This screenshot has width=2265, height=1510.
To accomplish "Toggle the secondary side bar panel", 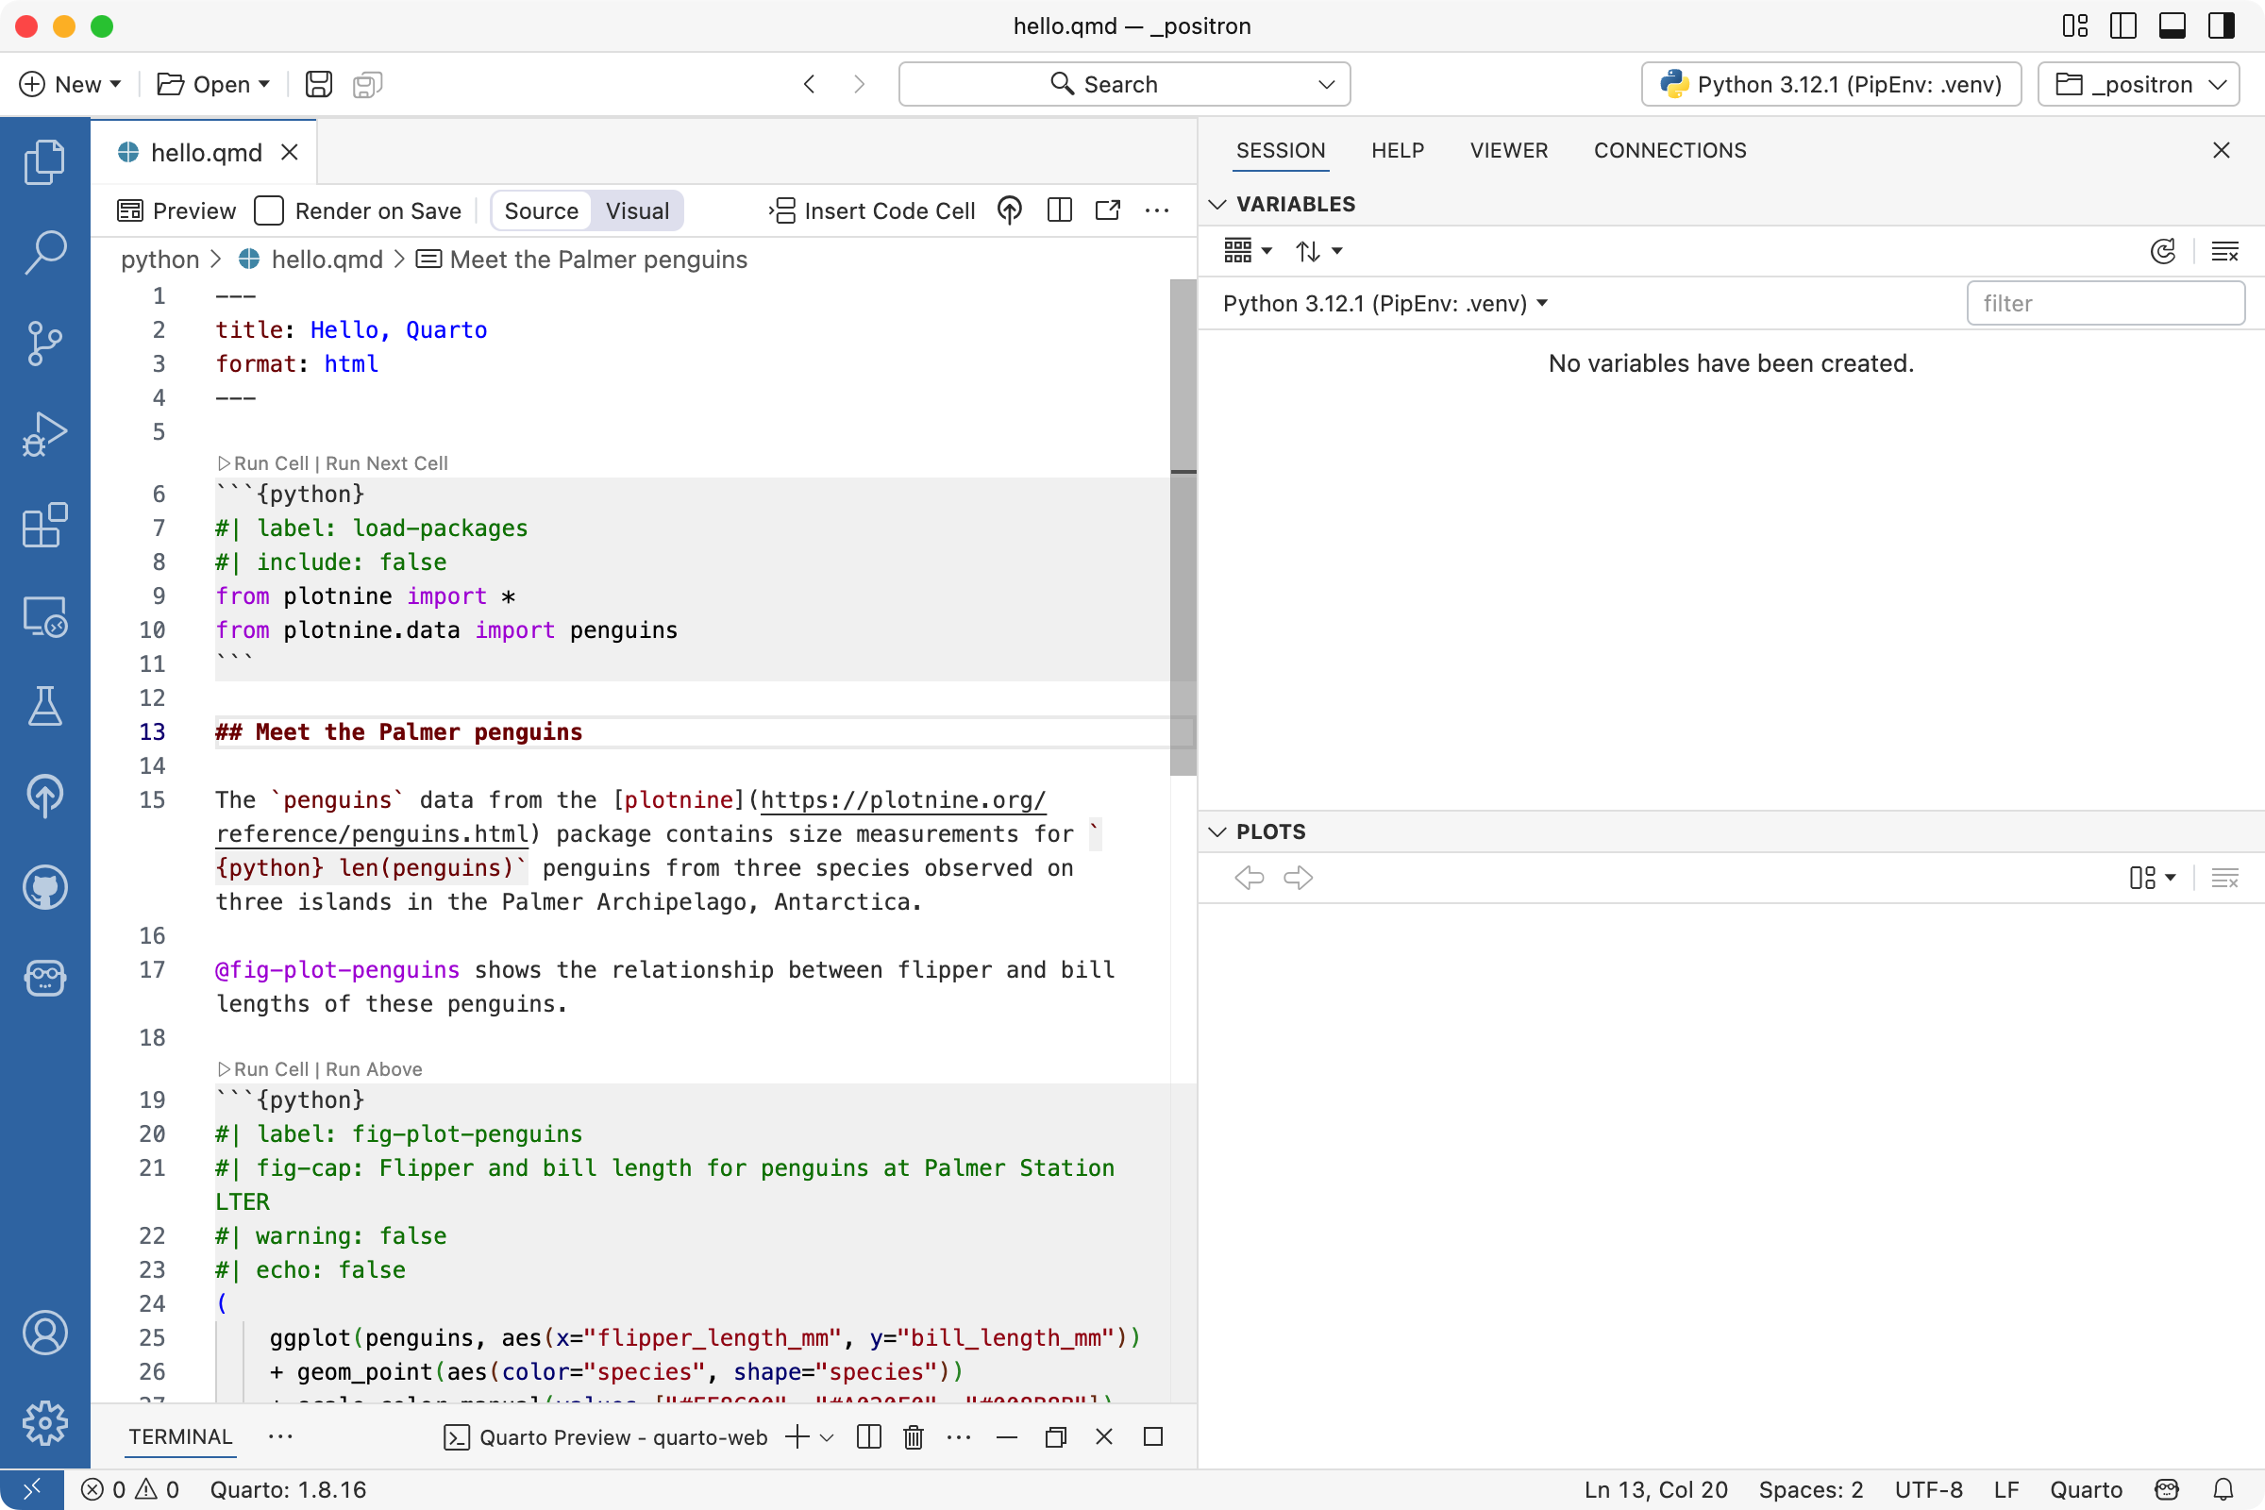I will coord(2221,26).
